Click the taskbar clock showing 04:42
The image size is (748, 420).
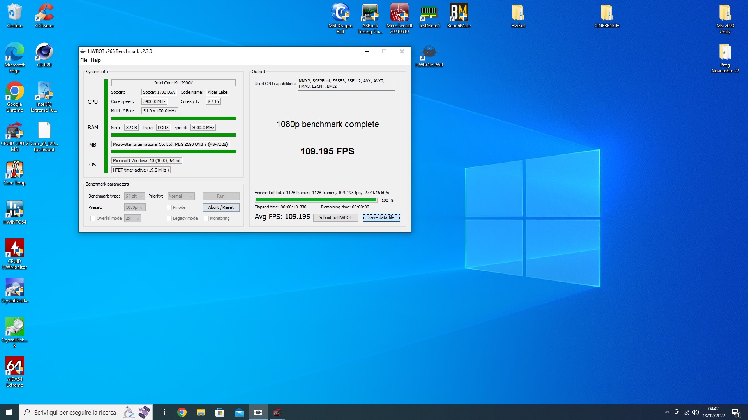[x=714, y=412]
